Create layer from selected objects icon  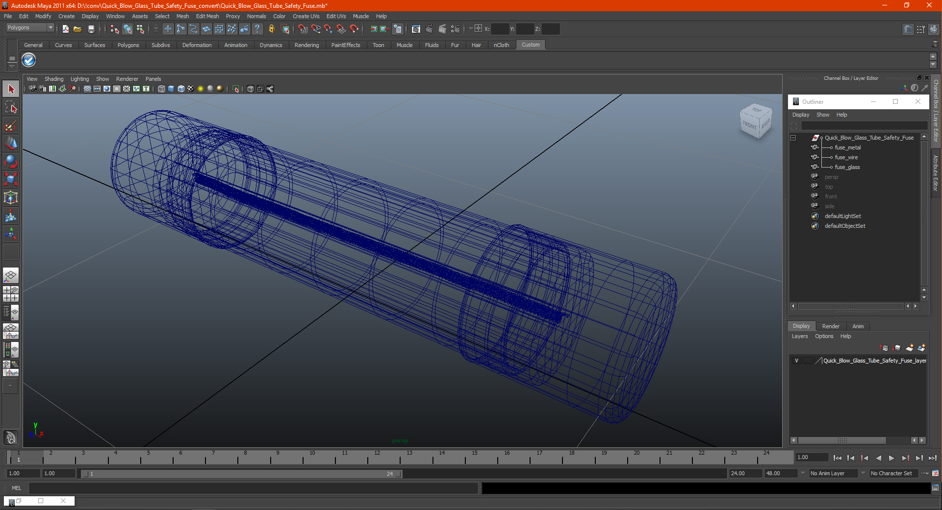[921, 348]
